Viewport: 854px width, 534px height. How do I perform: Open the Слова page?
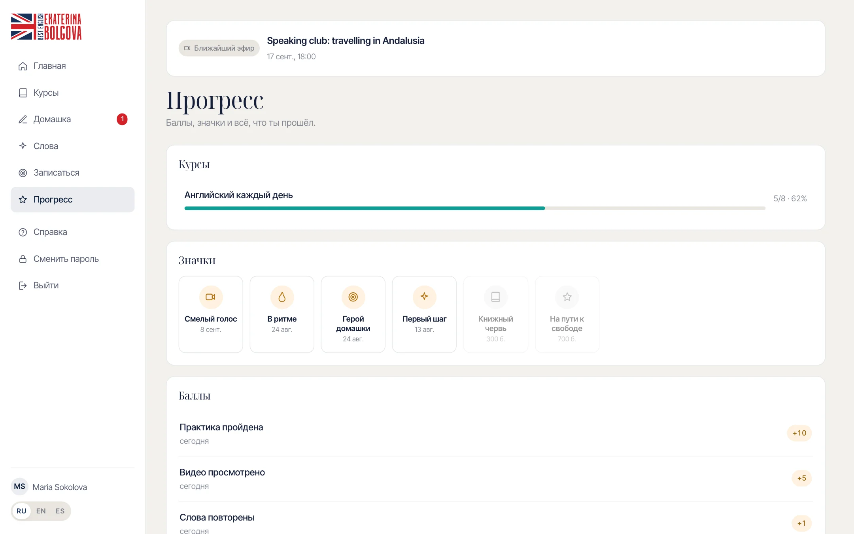(x=72, y=146)
